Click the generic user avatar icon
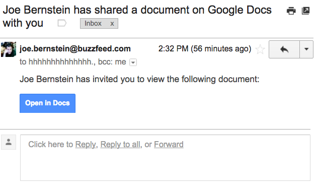Viewport: 316px width, 191px height. tap(9, 142)
